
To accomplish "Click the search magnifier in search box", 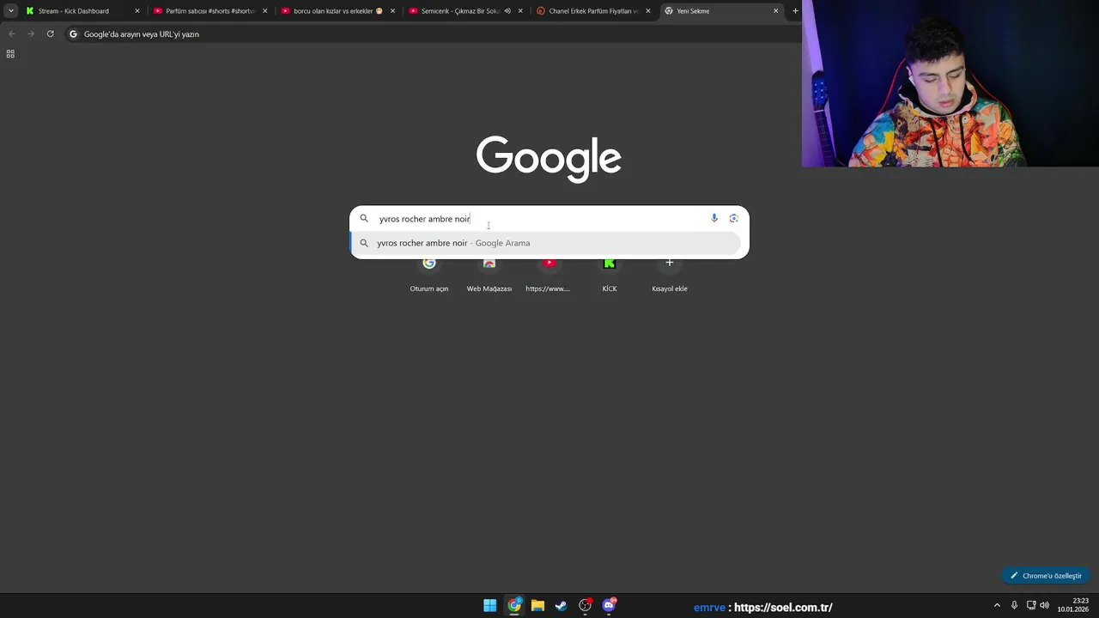I will coord(364,218).
